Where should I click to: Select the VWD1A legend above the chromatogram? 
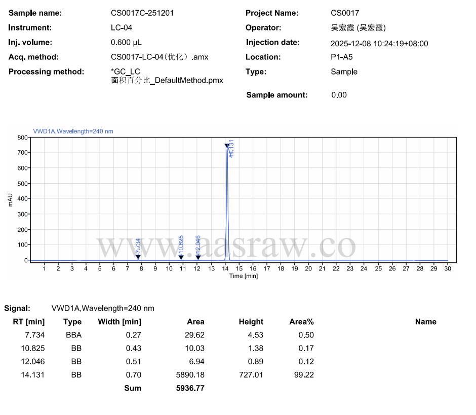tap(73, 131)
